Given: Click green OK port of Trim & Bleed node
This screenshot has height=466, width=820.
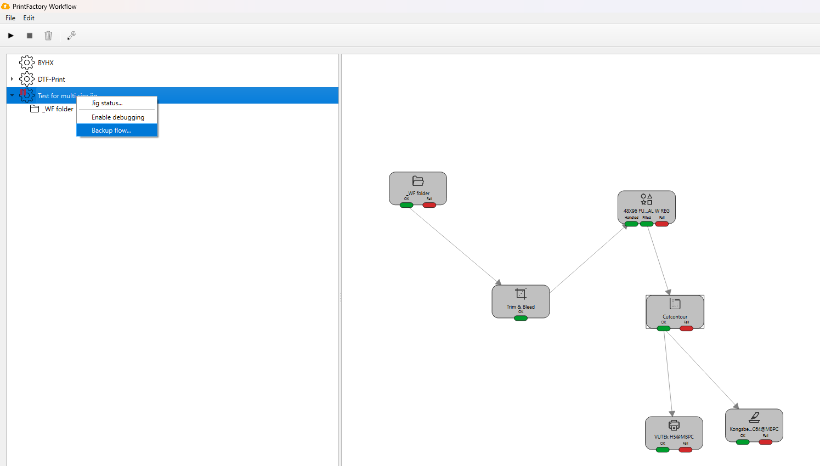Looking at the screenshot, I should [521, 318].
